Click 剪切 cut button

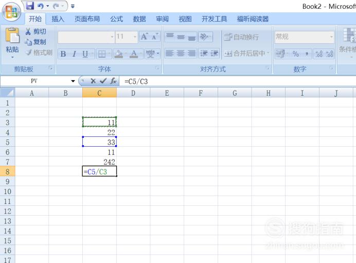[35, 31]
